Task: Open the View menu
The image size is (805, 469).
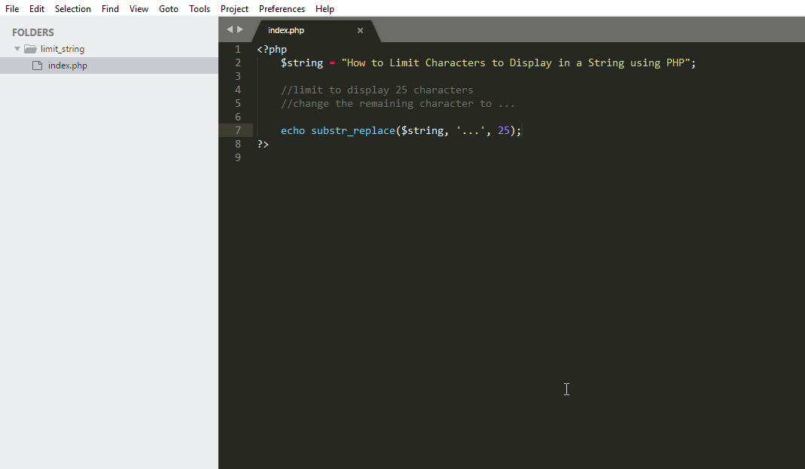Action: click(138, 8)
